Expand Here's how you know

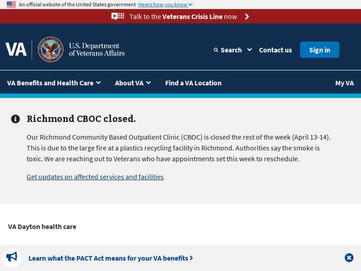coord(165,5)
